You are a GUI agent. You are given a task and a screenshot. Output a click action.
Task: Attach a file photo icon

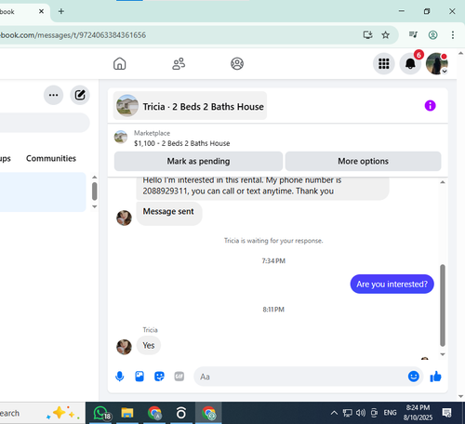click(139, 377)
